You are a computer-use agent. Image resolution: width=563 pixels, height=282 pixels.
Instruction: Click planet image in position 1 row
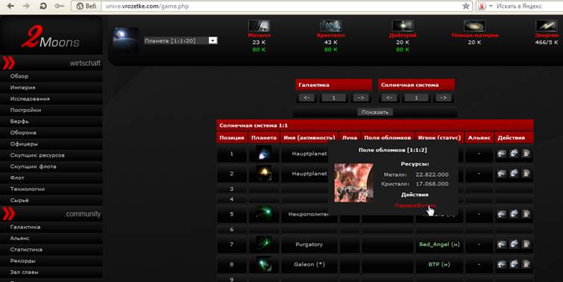tap(264, 154)
